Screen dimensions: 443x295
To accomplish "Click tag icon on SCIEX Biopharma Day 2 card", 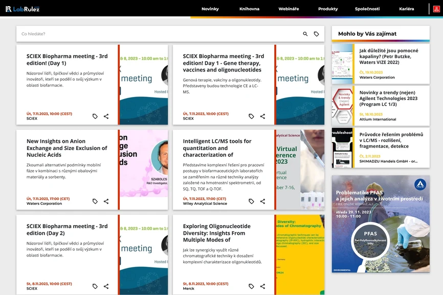I will pyautogui.click(x=95, y=286).
